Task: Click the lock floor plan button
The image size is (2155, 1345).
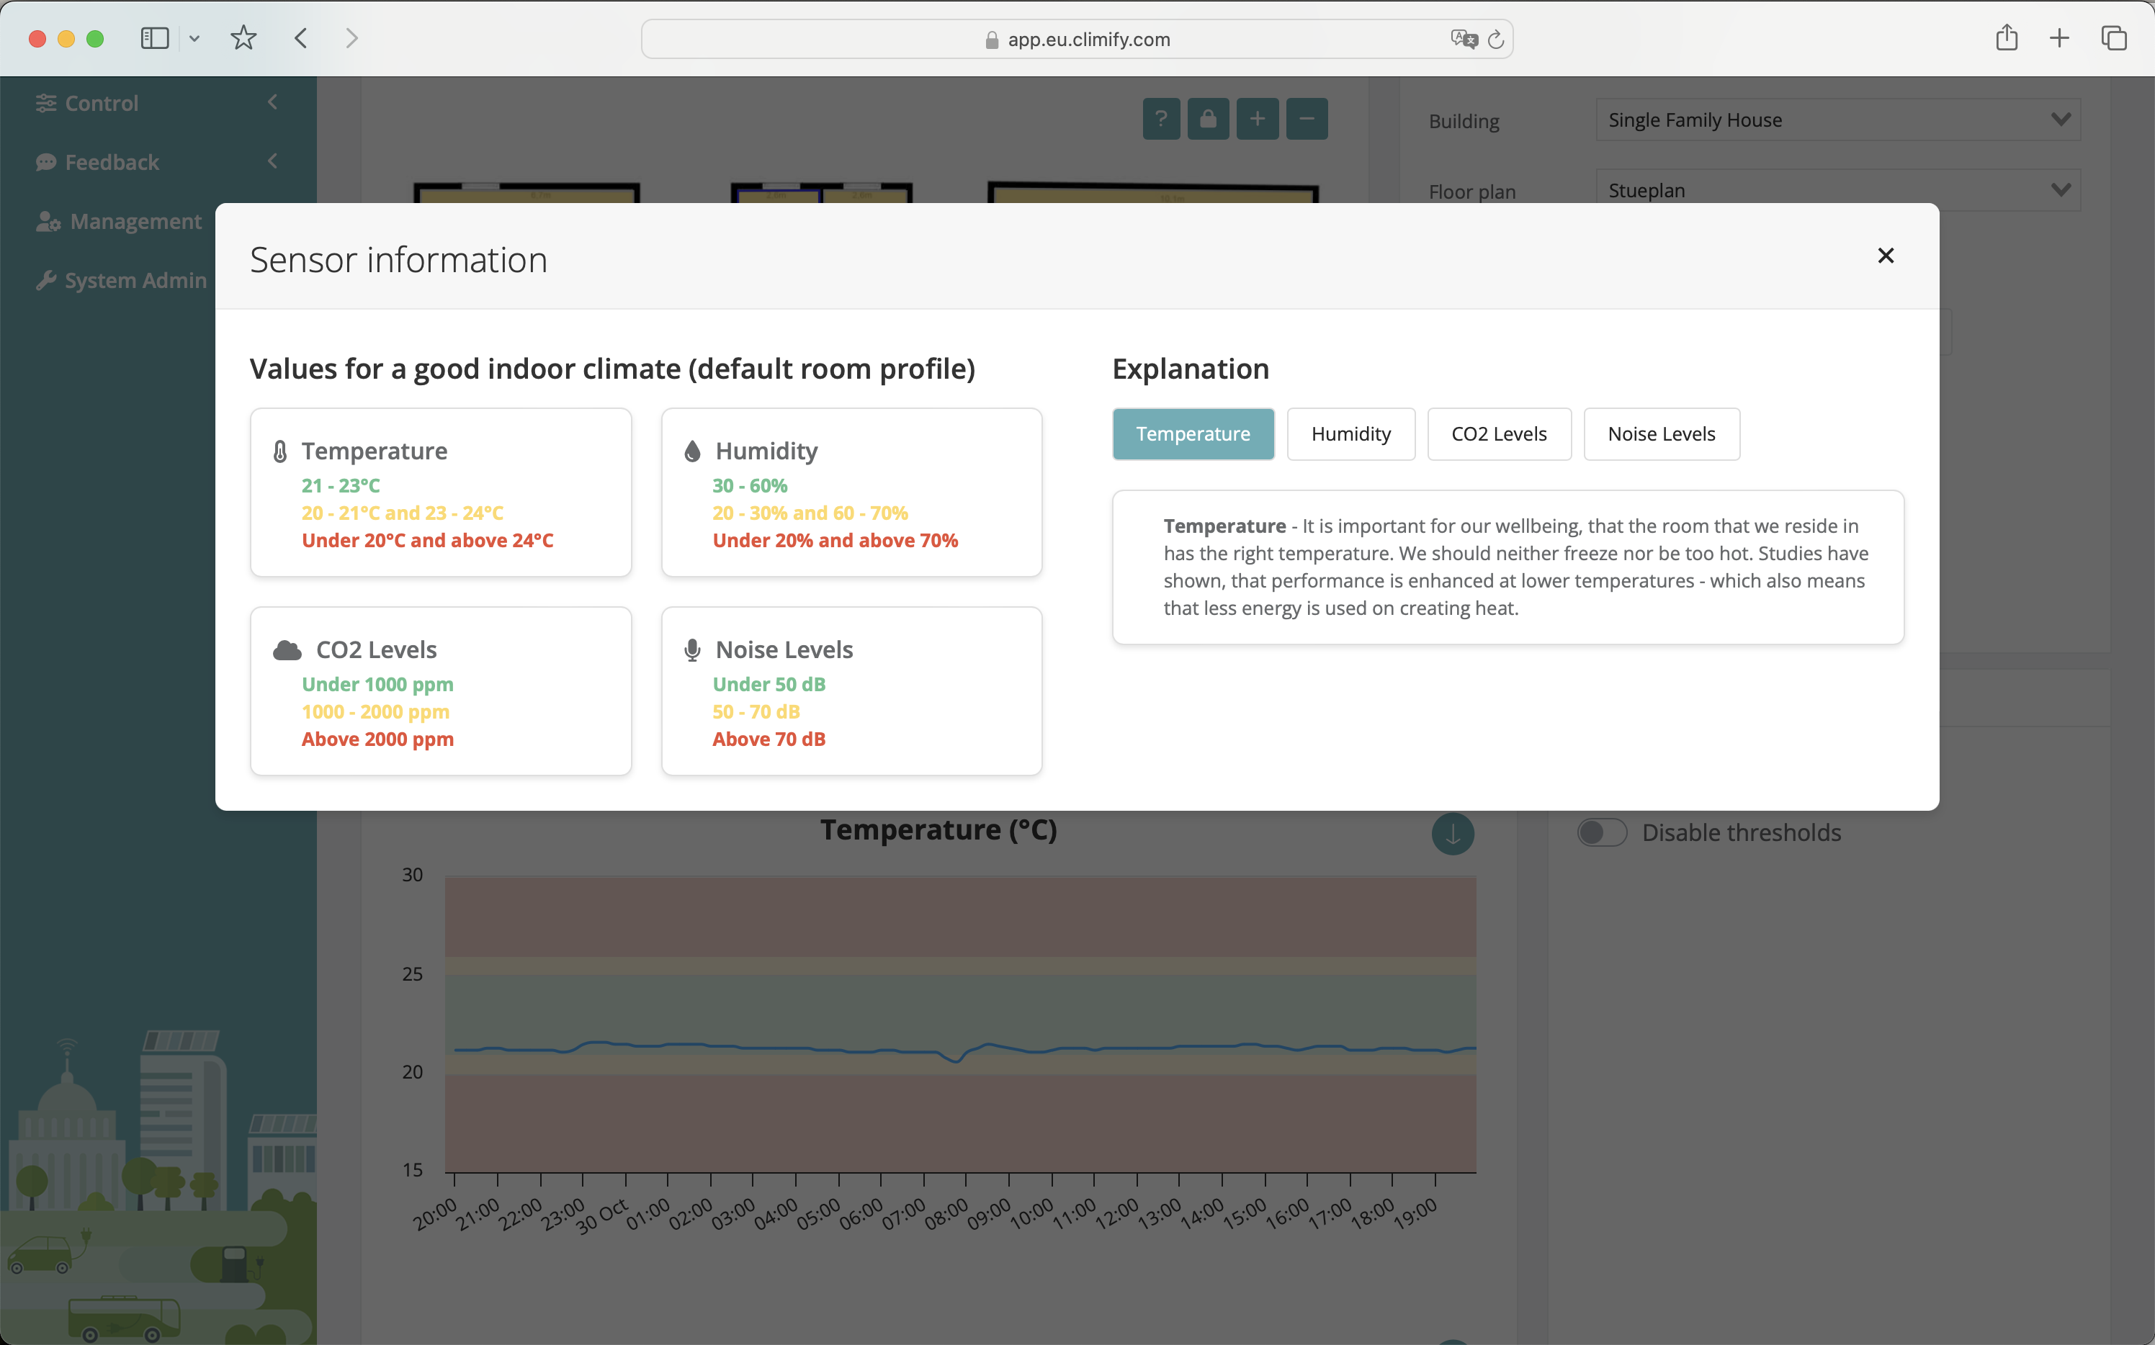Action: click(x=1209, y=118)
